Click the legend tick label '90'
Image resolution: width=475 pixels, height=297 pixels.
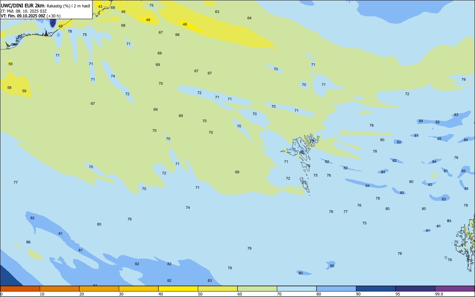point(358,294)
